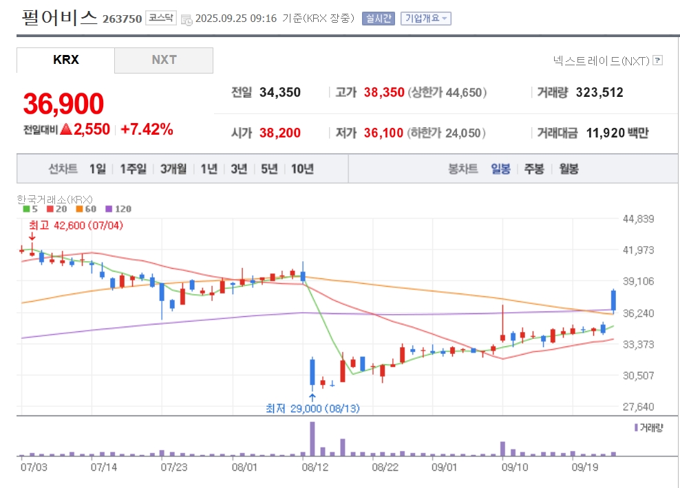Image resolution: width=680 pixels, height=488 pixels.
Task: Click the purple 120-day moving average legend
Action: click(118, 209)
